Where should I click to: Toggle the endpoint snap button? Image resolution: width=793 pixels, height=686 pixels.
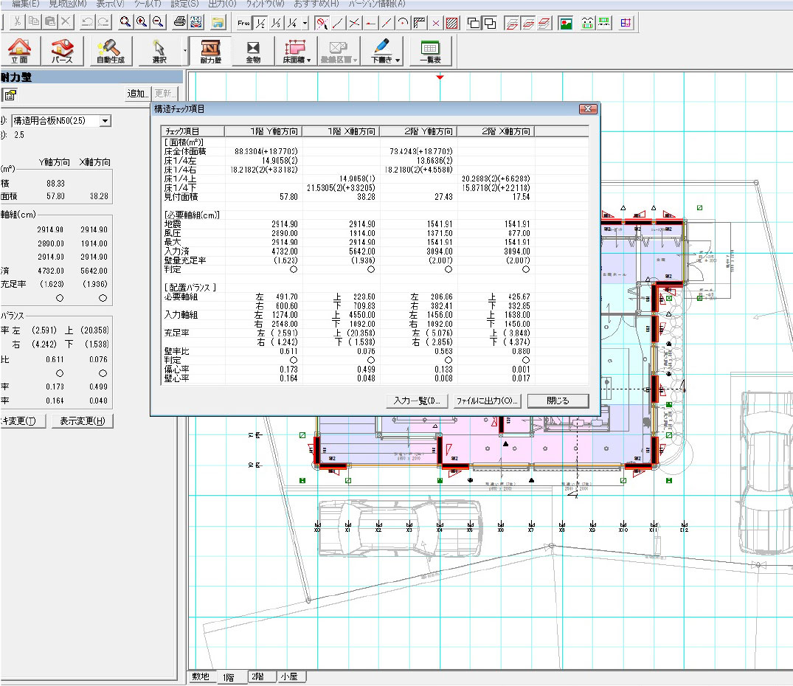point(337,23)
